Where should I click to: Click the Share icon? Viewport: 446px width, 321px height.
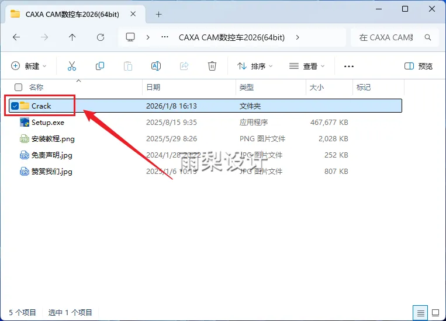click(184, 66)
